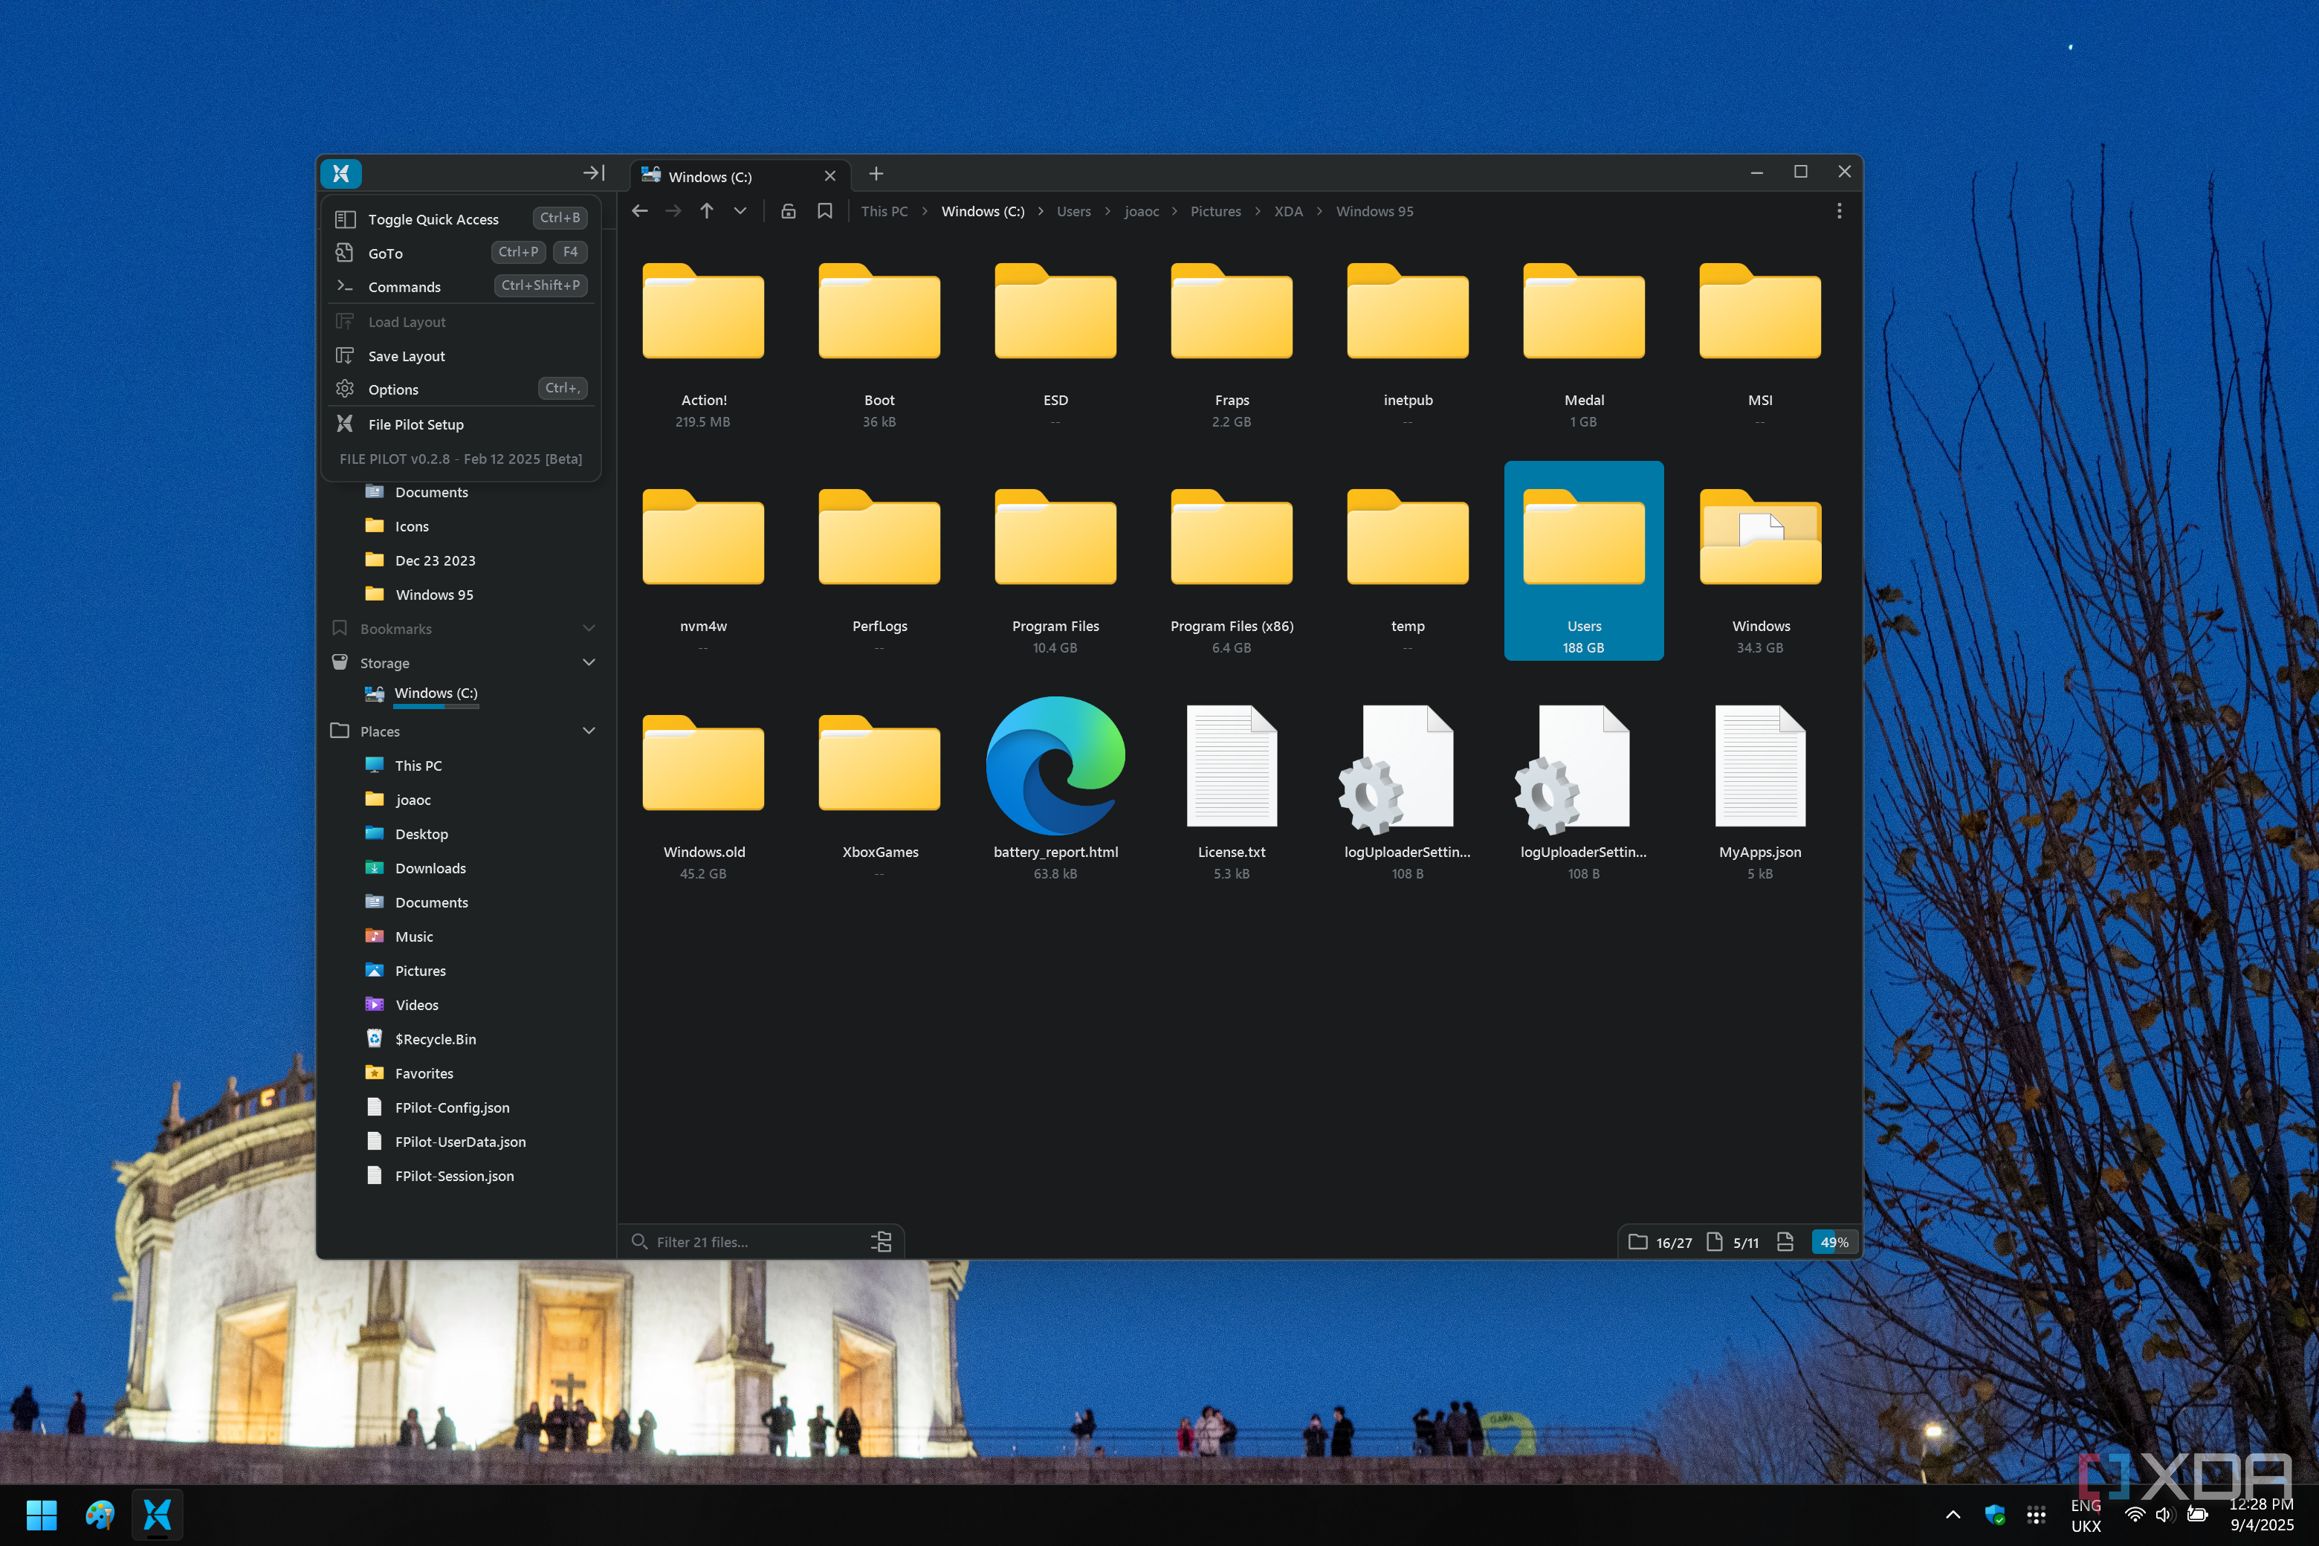Toggle the bookmark icon in toolbar
2319x1546 pixels.
coord(824,211)
